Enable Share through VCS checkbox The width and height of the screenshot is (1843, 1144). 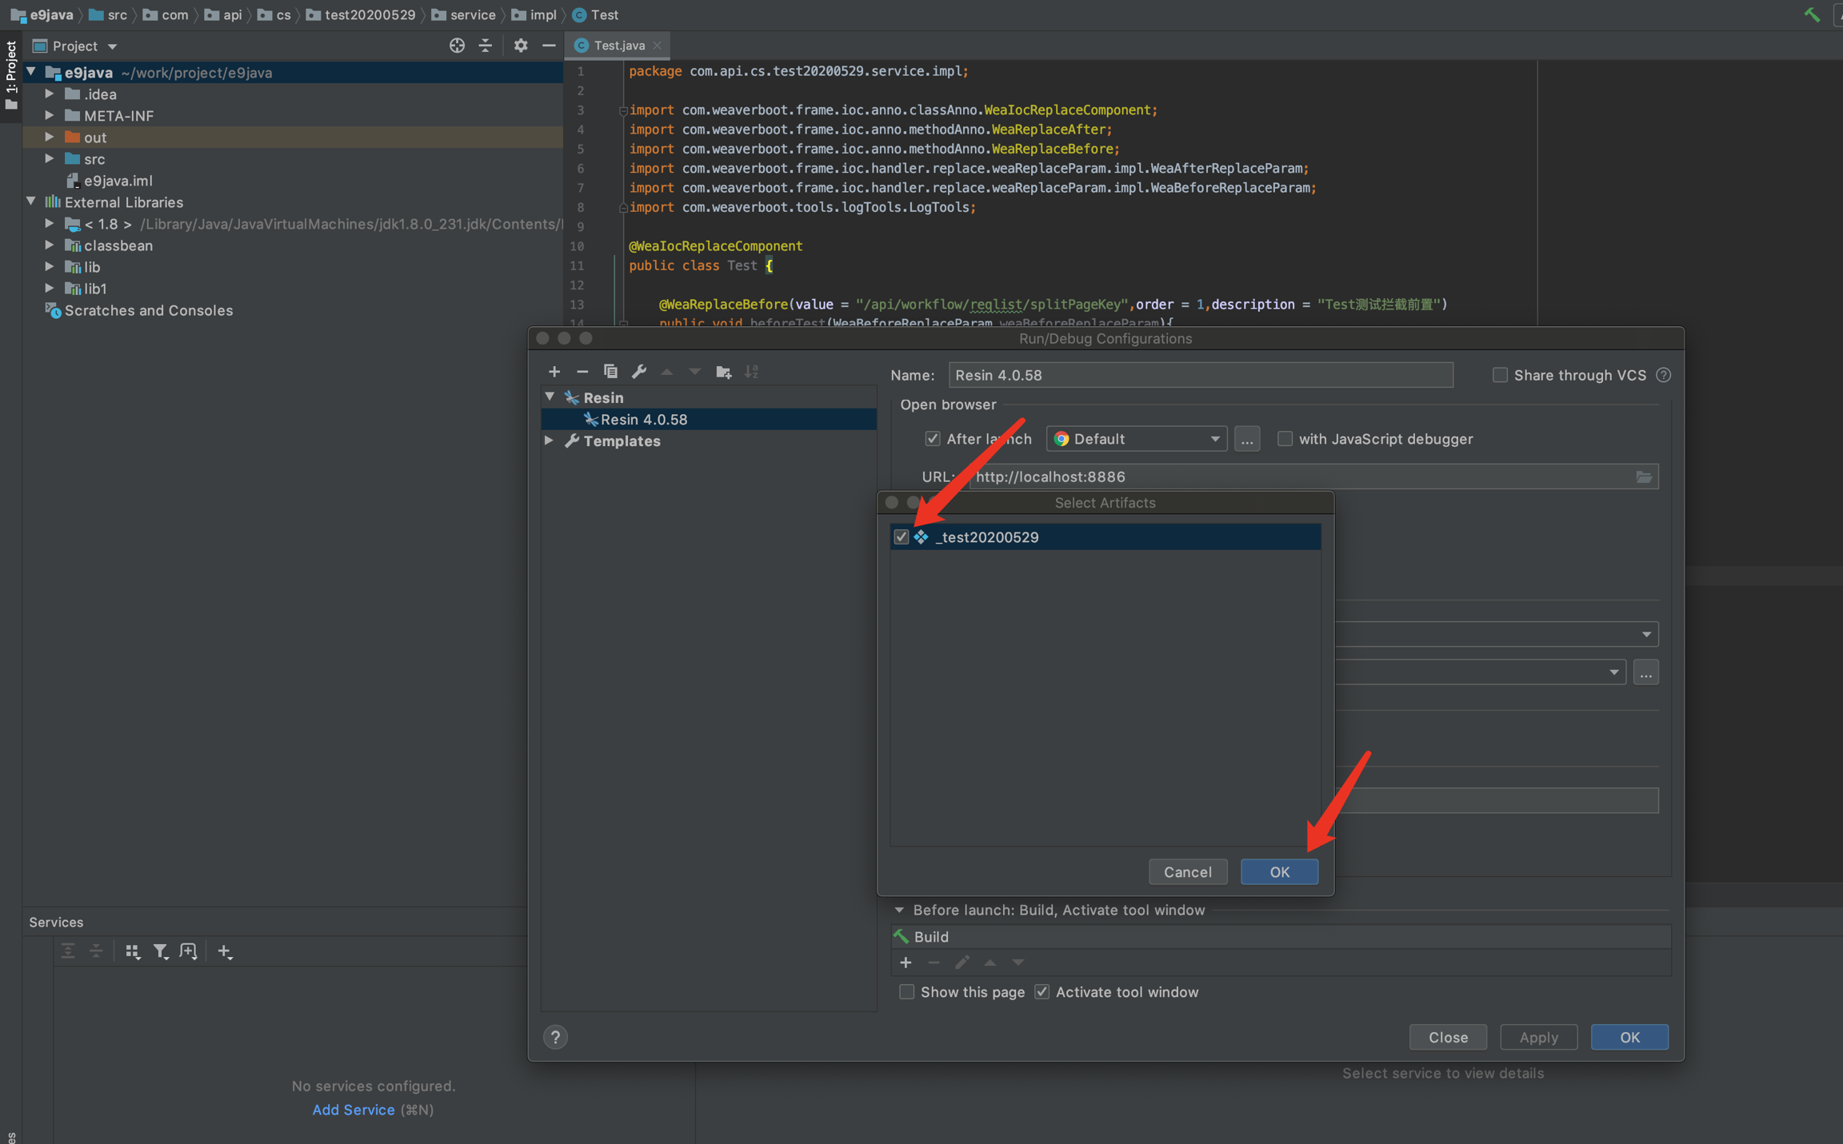(1500, 375)
